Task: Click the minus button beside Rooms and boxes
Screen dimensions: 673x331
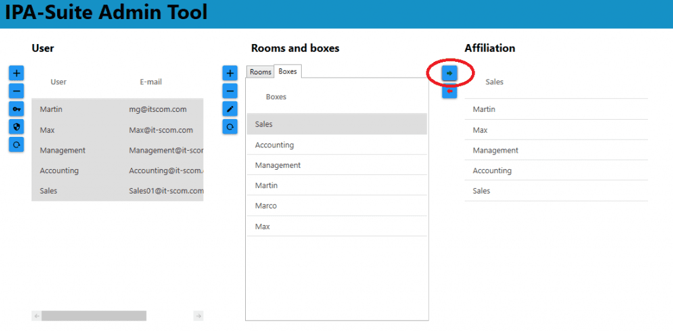Action: coord(230,91)
